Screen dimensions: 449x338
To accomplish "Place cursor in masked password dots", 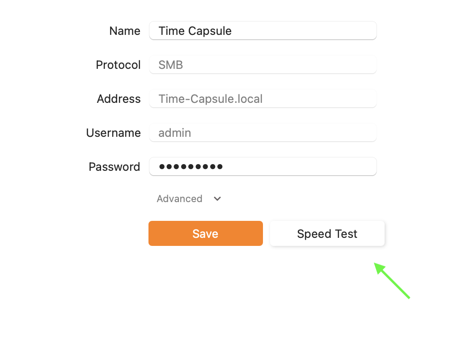I will tap(191, 167).
